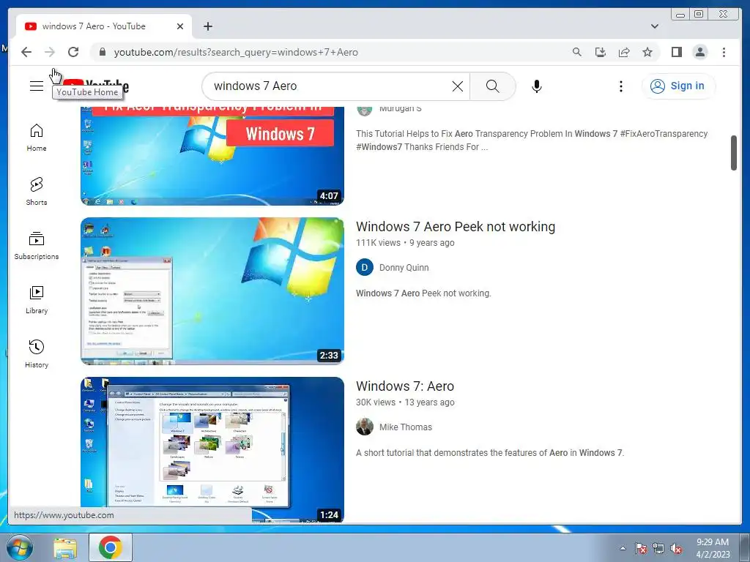The image size is (750, 562).
Task: Clear the search query with the X
Action: (x=457, y=86)
